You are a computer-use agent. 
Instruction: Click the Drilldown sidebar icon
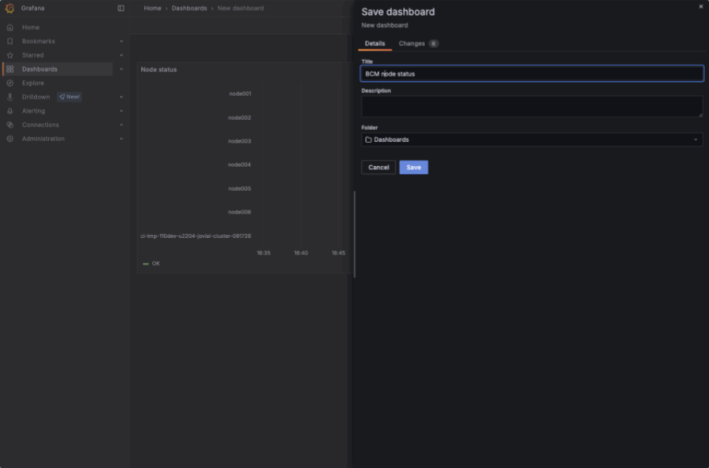tap(9, 97)
